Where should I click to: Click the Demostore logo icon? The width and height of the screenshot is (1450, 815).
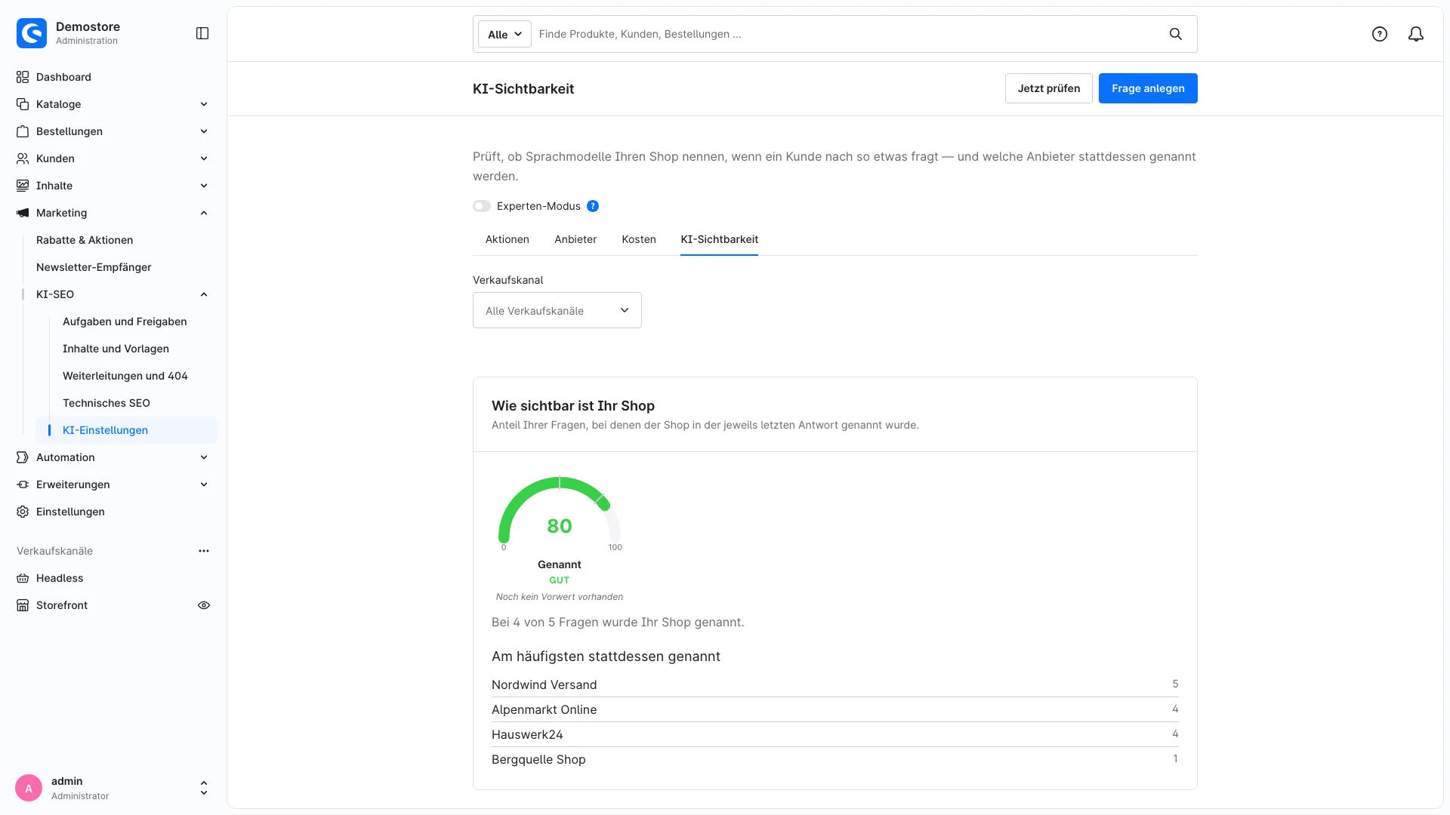coord(32,33)
